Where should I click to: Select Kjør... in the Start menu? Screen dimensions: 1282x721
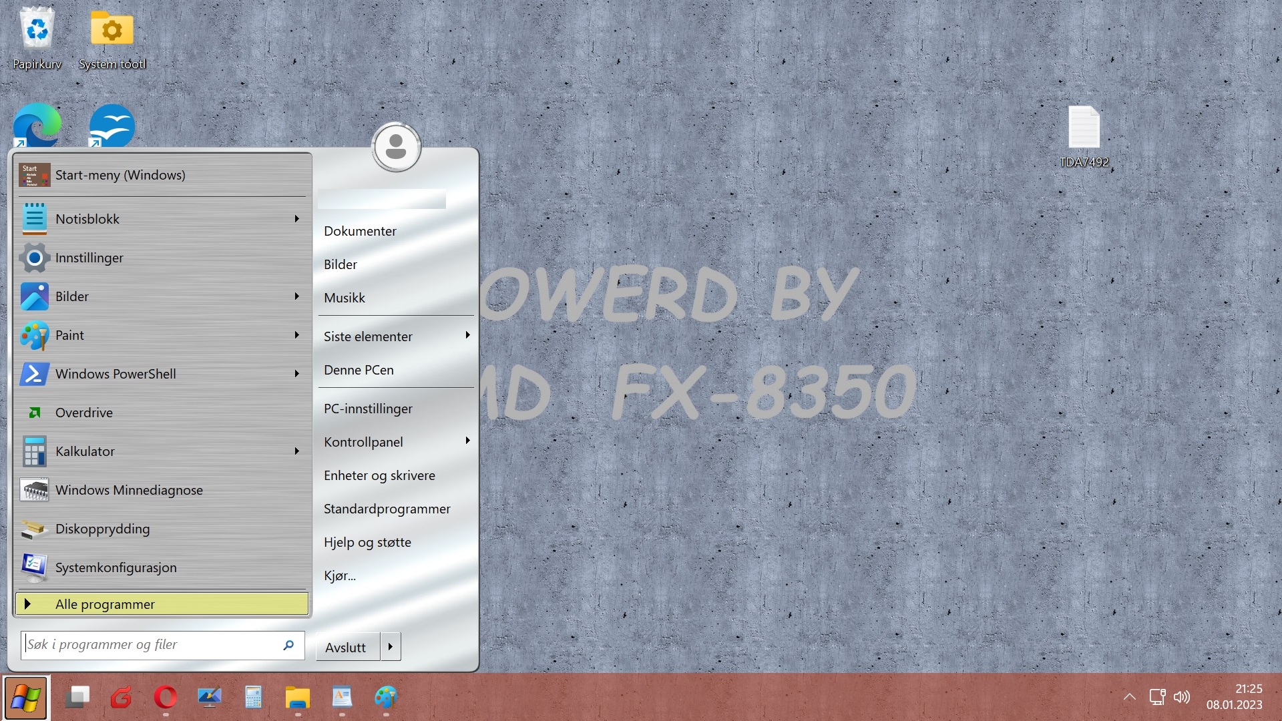point(339,575)
